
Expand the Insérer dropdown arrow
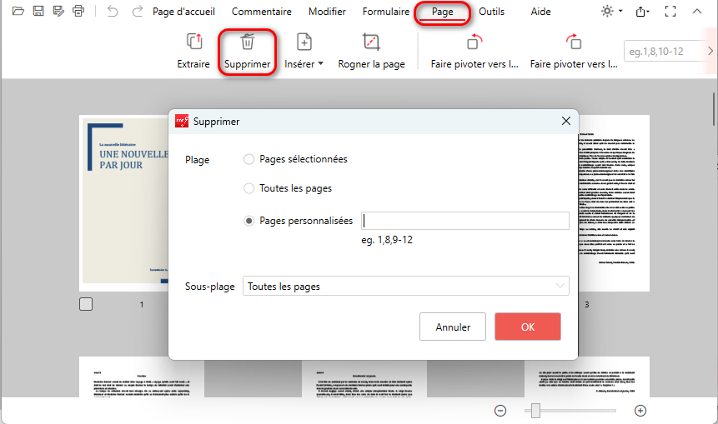(x=320, y=63)
